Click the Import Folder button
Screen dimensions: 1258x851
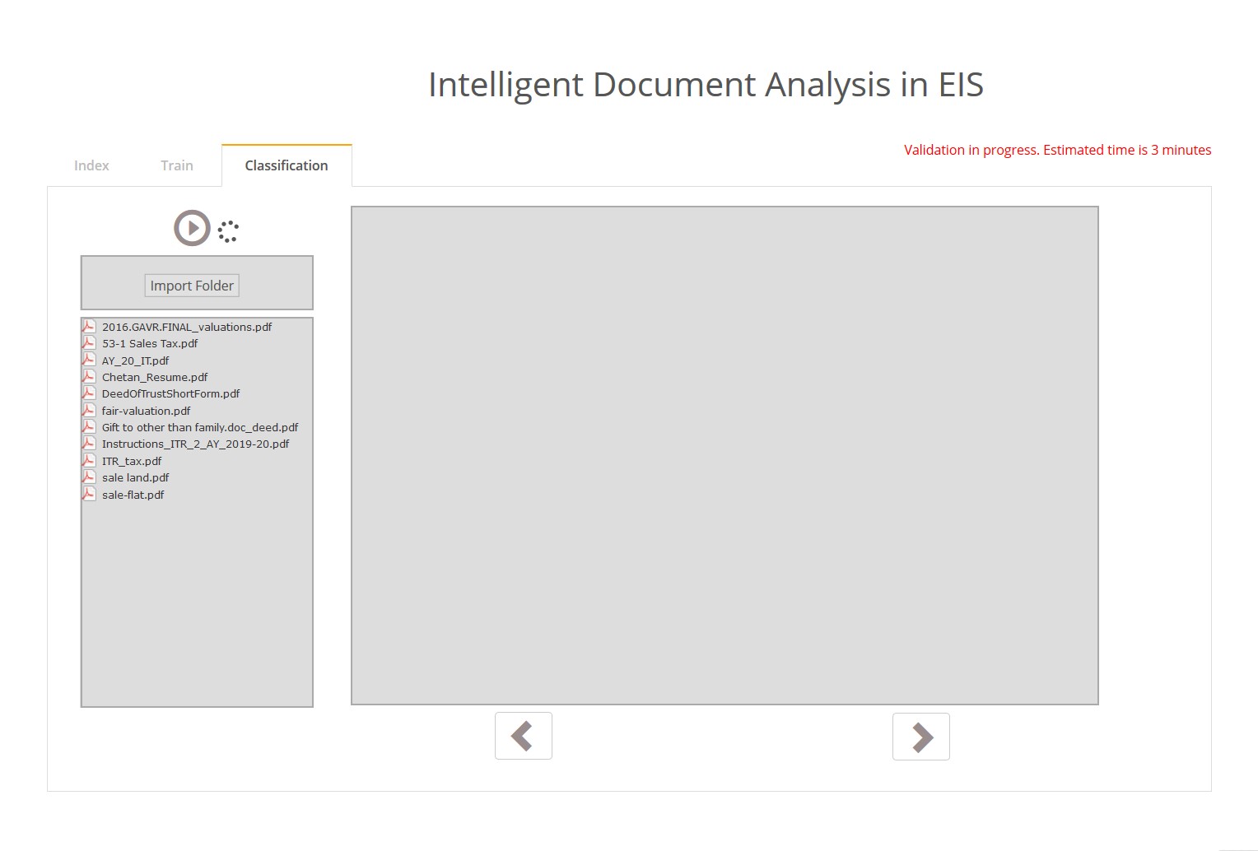click(192, 286)
